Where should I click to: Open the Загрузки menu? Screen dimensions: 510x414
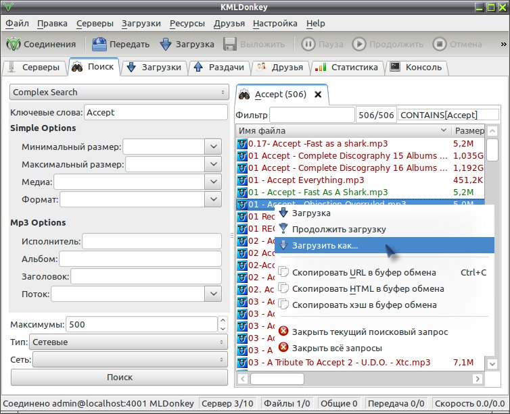click(x=141, y=24)
